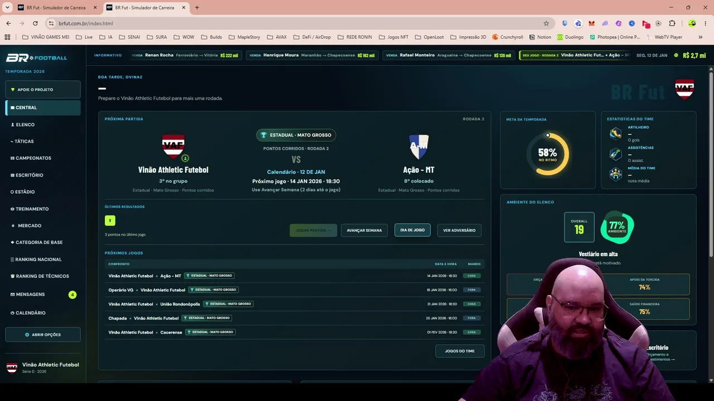Click the Assistências stat icon
The height and width of the screenshot is (401, 714).
pyautogui.click(x=615, y=154)
